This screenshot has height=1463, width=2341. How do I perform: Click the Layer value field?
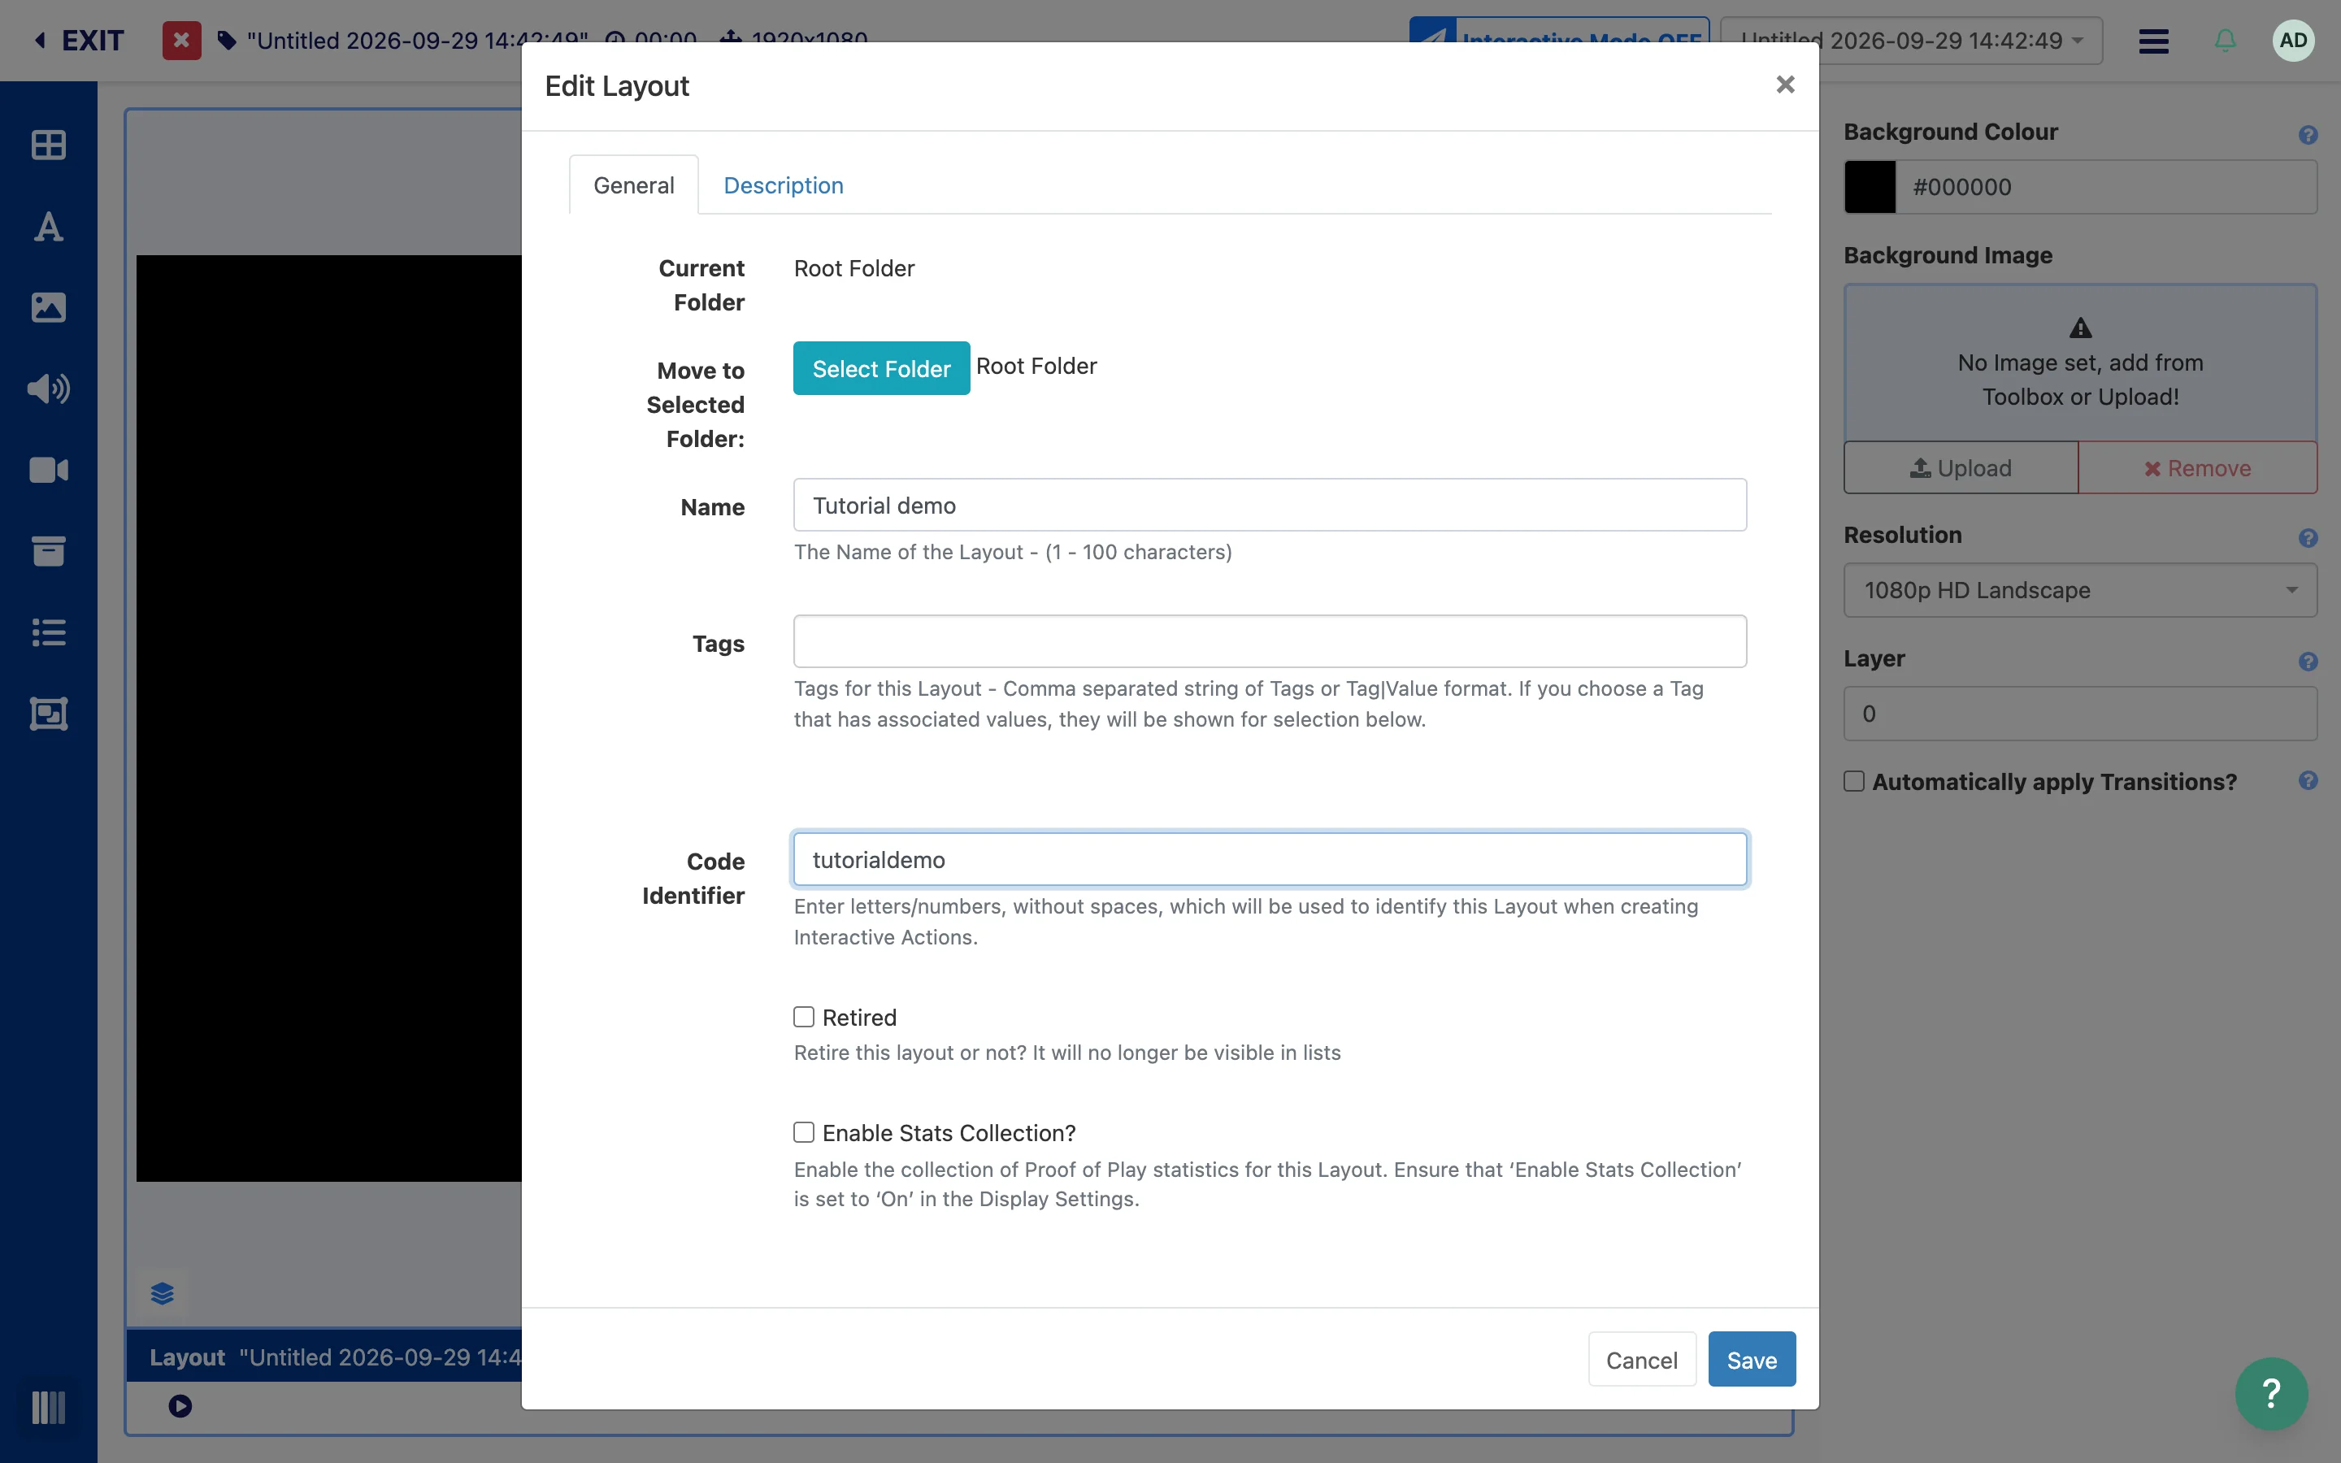(x=2080, y=714)
